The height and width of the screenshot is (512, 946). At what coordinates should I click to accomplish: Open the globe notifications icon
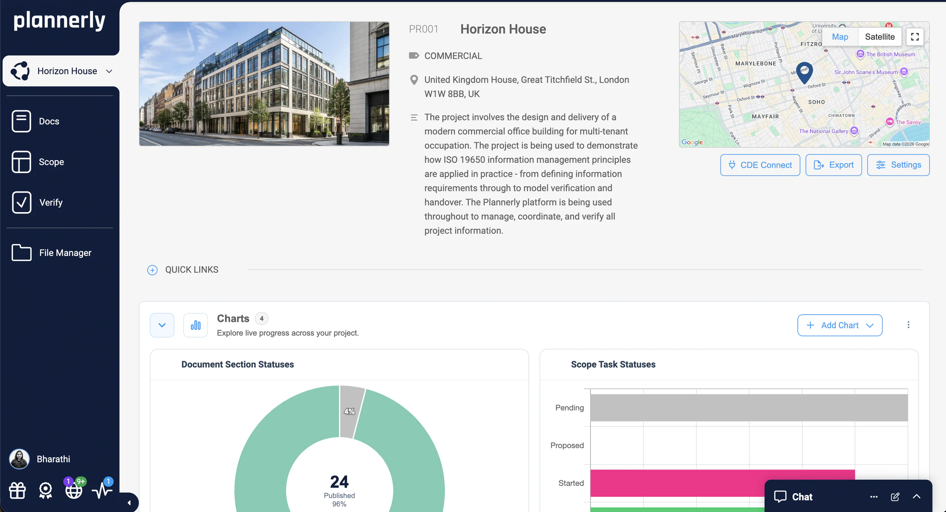click(x=74, y=491)
